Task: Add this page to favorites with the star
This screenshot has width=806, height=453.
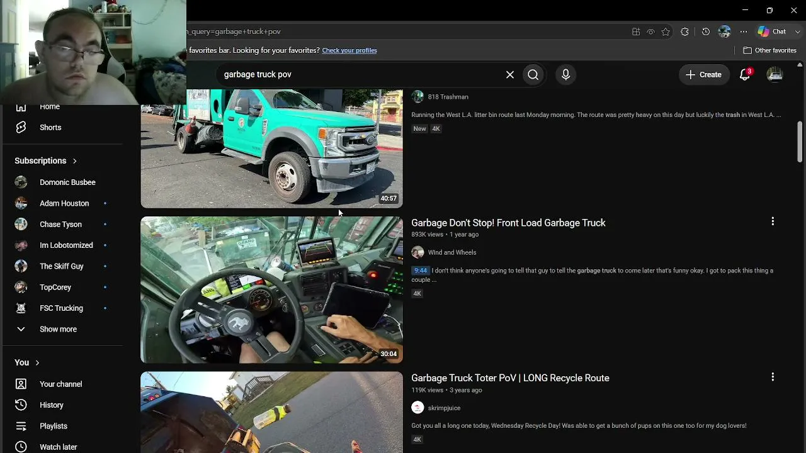Action: point(666,31)
